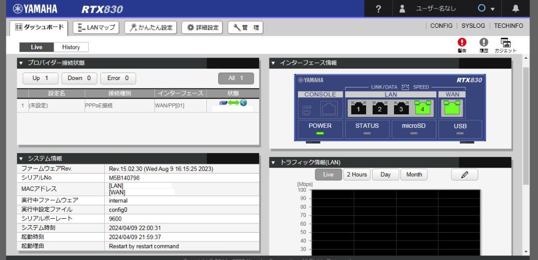Viewport: 538px width, 260px height.
Task: Select the Live traffic graph range
Action: pos(328,174)
